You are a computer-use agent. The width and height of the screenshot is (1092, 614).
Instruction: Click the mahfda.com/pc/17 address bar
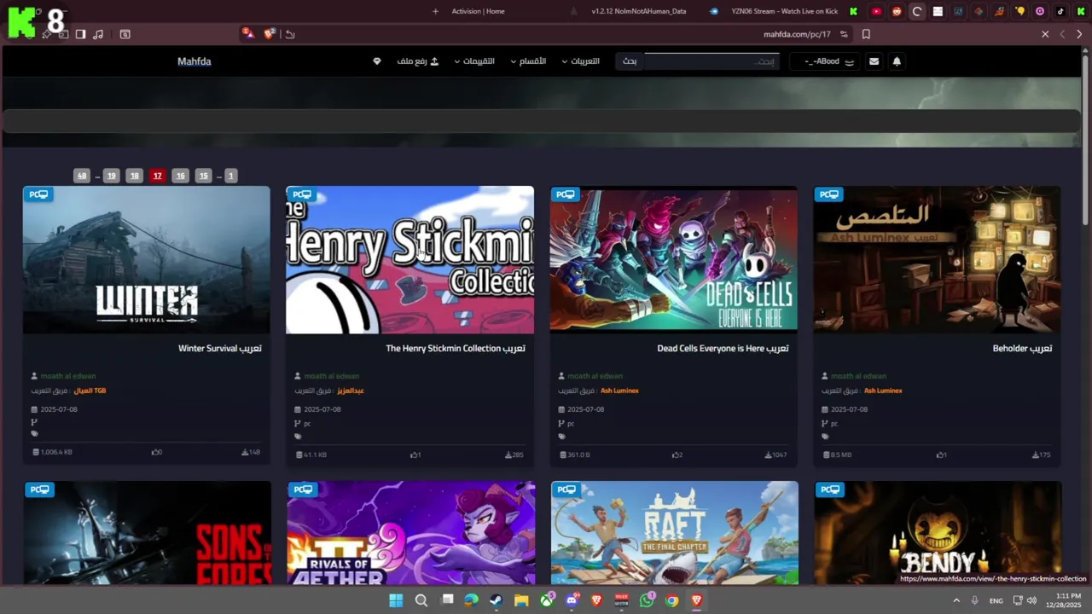point(797,34)
